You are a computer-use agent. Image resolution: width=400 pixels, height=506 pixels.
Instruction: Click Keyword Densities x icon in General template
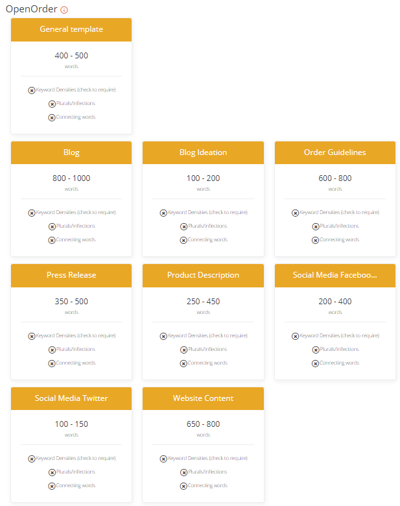tap(32, 90)
